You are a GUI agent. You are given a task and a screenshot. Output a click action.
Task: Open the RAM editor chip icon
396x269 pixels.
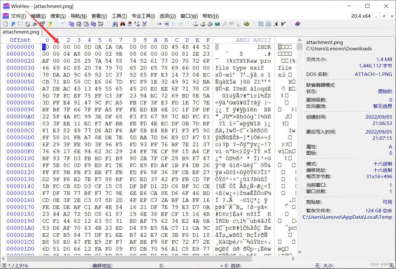[210, 24]
